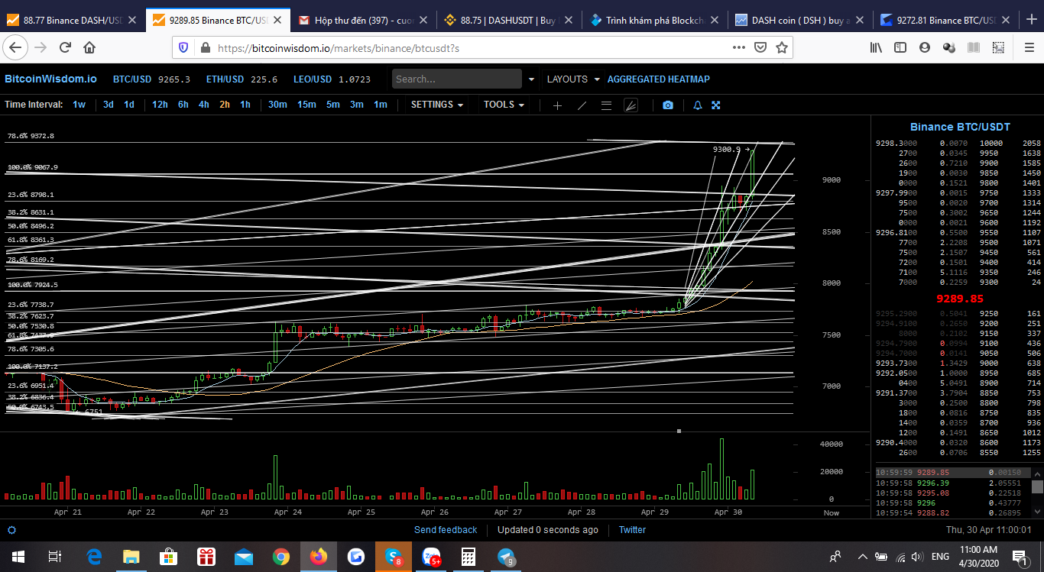Bookmark this page with the star icon
The image size is (1044, 572).
[x=782, y=47]
